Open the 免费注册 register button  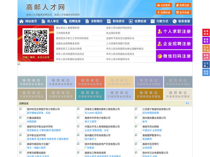pos(183,5)
